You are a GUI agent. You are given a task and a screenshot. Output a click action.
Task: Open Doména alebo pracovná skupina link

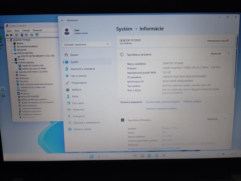pos(163,102)
